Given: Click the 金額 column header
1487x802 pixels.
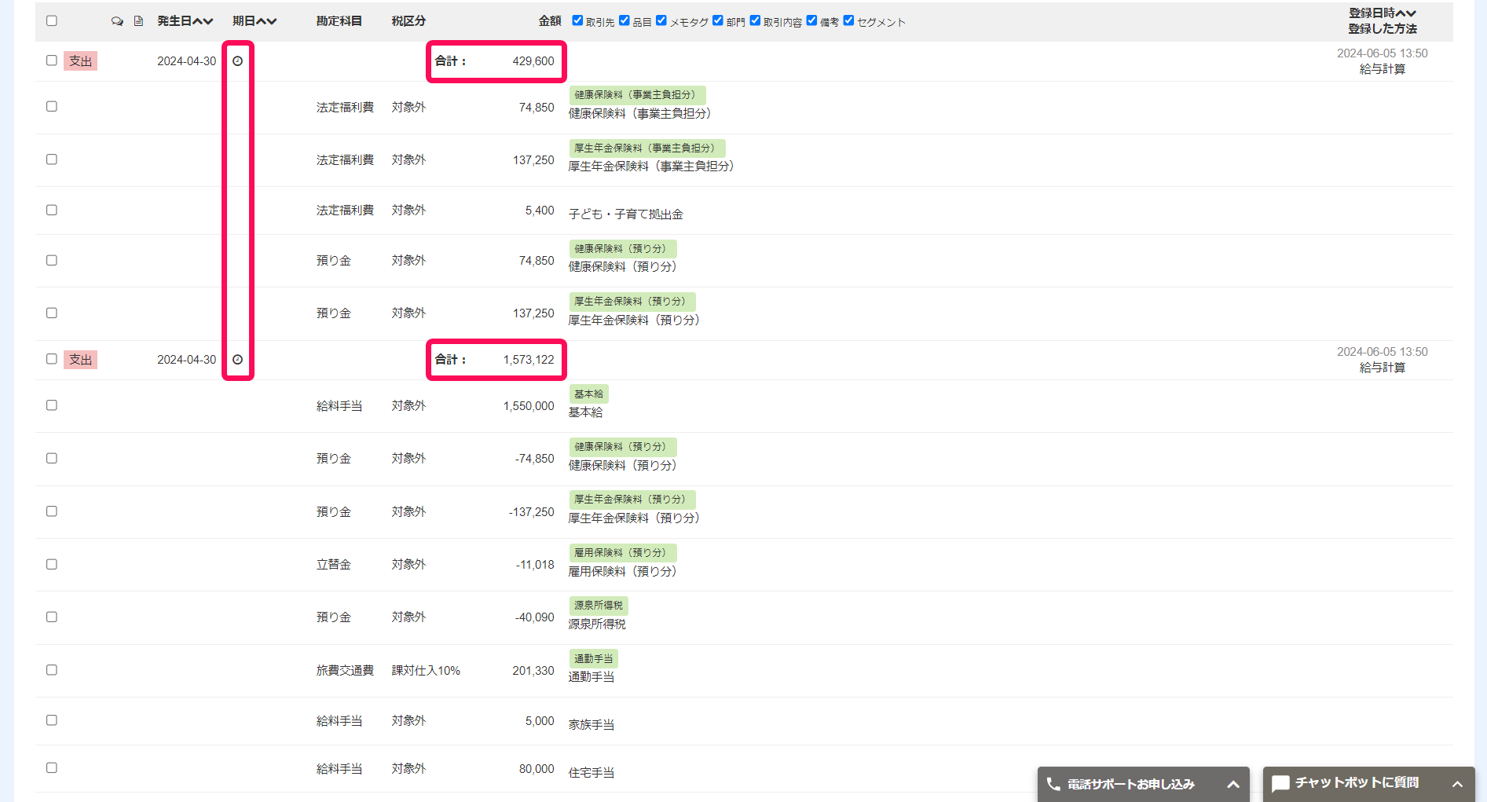Looking at the screenshot, I should pyautogui.click(x=550, y=21).
